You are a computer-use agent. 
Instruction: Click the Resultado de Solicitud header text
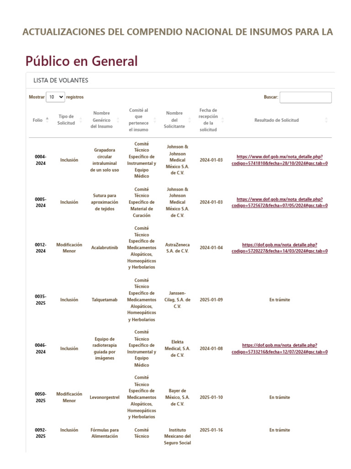[x=277, y=120]
